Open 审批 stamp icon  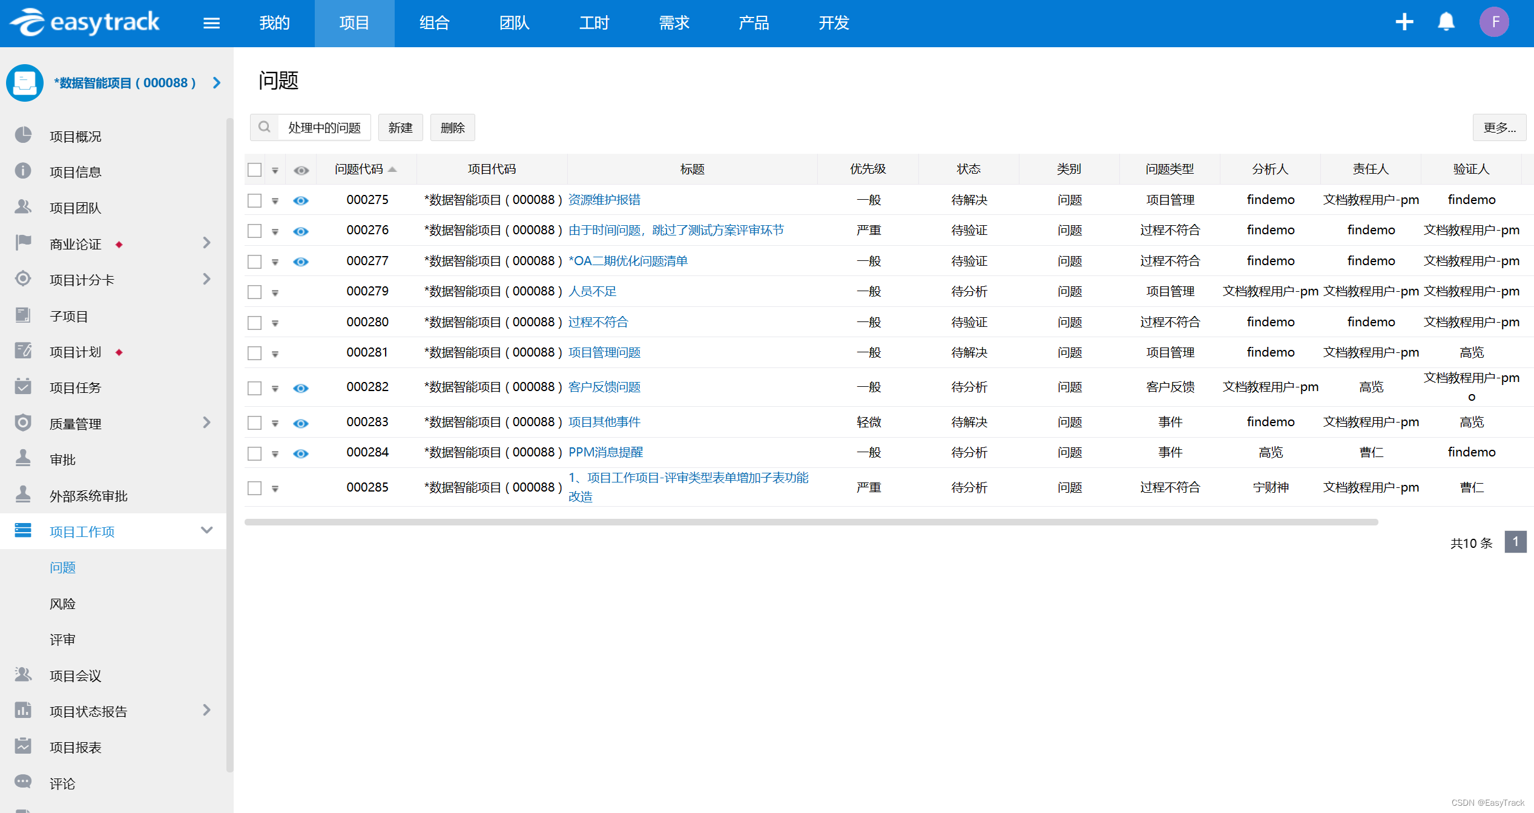click(x=23, y=458)
